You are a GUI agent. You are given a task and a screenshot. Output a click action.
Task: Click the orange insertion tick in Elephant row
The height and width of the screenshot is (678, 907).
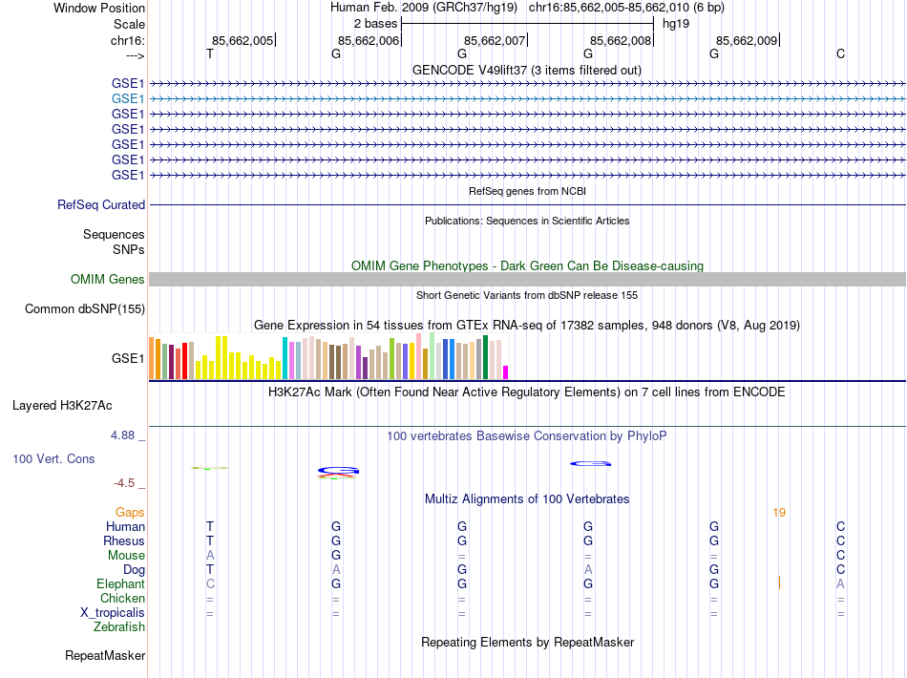click(x=779, y=583)
